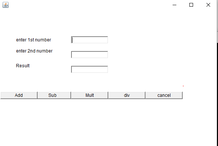Click the dark scrollbar track at right edge
The image size is (218, 146).
coord(217,94)
